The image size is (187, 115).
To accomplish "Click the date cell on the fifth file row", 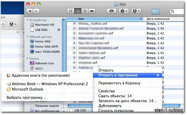I will [155, 43].
